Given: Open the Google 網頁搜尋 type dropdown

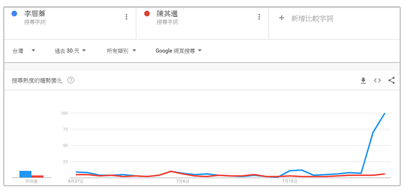Looking at the screenshot, I should (178, 51).
